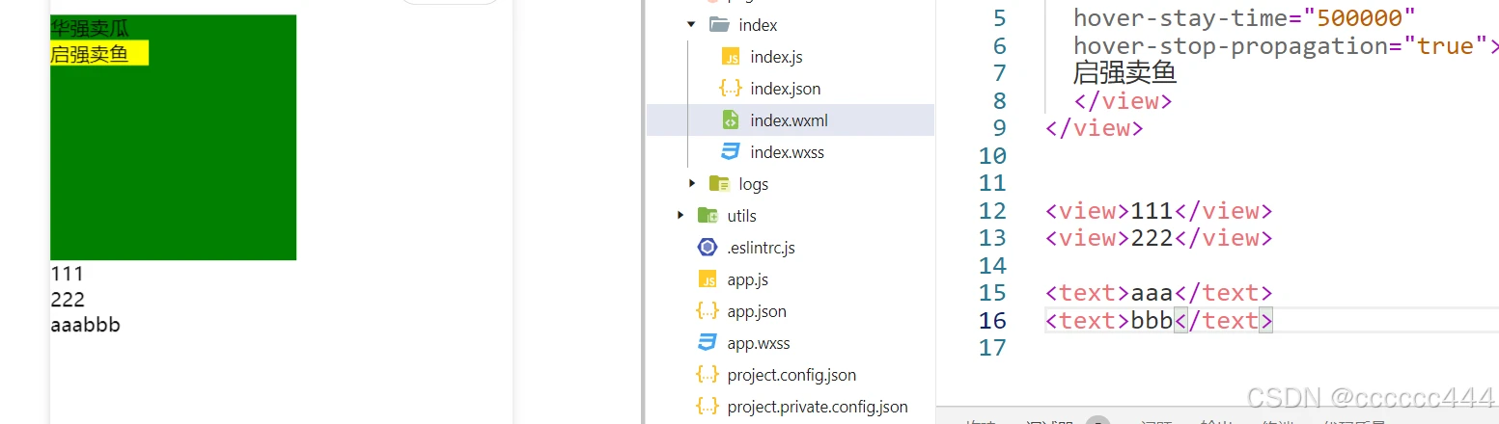The width and height of the screenshot is (1499, 424).
Task: Click the blue index.wxss stylesheet icon
Action: (731, 152)
